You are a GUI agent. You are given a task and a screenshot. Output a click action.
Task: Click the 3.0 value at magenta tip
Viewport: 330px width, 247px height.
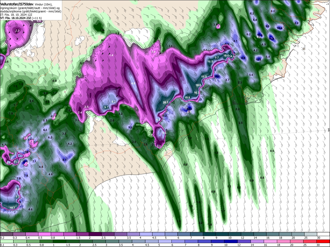[159, 146]
